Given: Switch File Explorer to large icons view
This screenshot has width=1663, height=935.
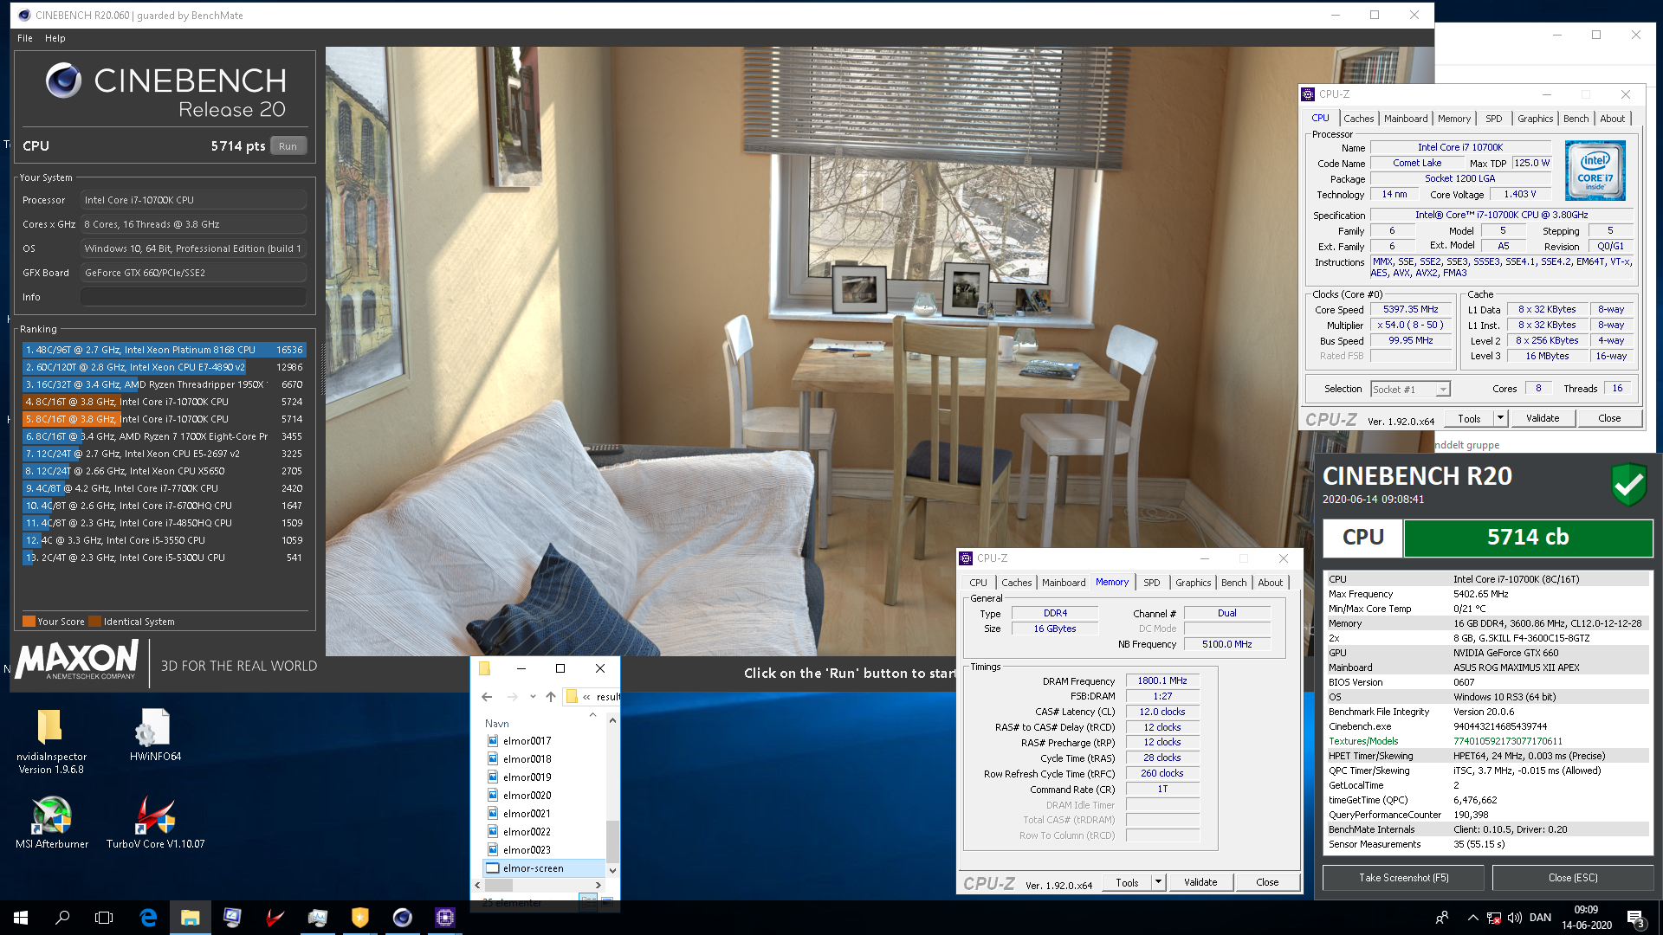Looking at the screenshot, I should pyautogui.click(x=607, y=901).
